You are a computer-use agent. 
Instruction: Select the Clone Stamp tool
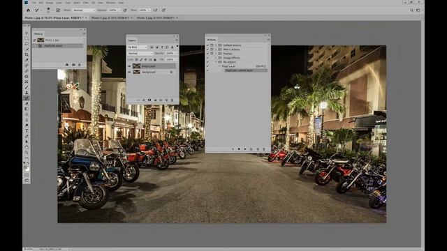coord(27,93)
